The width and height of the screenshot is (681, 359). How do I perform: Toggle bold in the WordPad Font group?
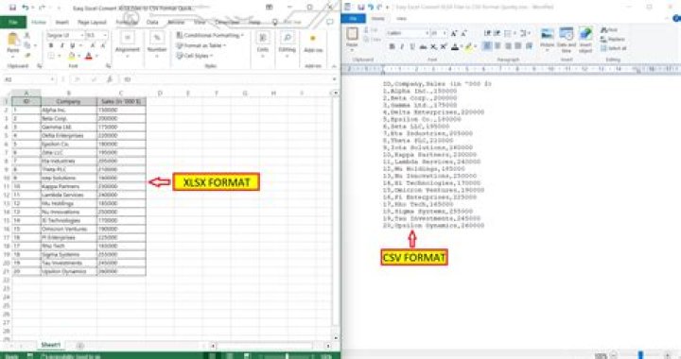click(x=392, y=46)
